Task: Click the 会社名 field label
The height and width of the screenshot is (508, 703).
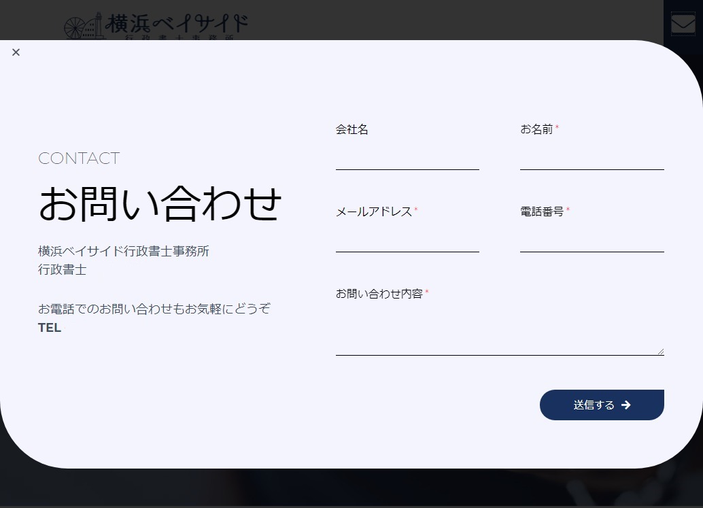Action: click(x=351, y=129)
